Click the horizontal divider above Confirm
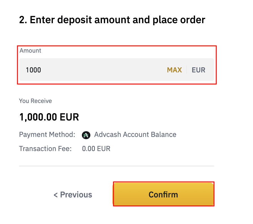 [x=116, y=166]
